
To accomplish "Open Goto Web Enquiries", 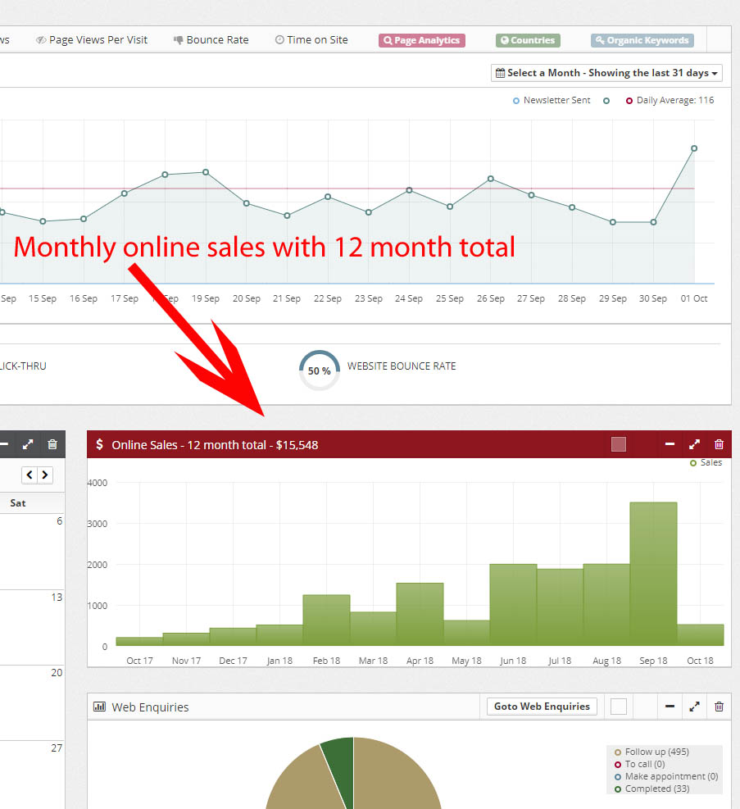I will click(541, 706).
